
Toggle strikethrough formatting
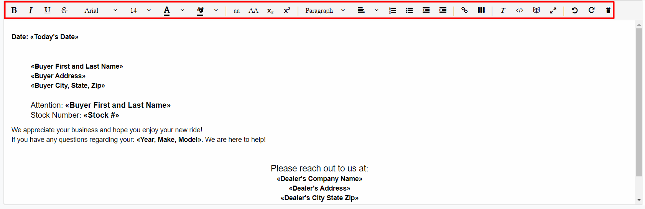click(64, 10)
